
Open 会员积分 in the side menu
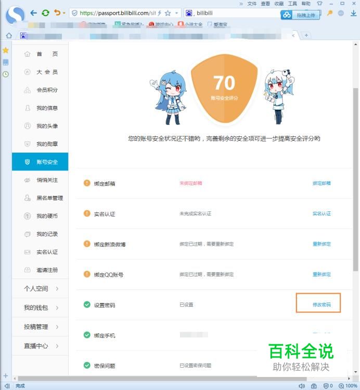[40, 90]
